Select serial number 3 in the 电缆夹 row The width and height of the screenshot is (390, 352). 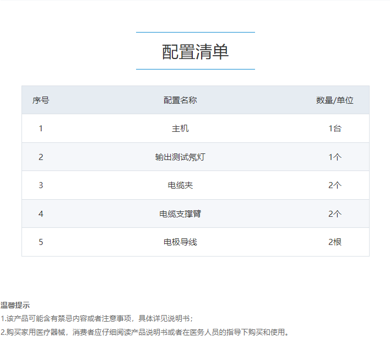pyautogui.click(x=41, y=185)
